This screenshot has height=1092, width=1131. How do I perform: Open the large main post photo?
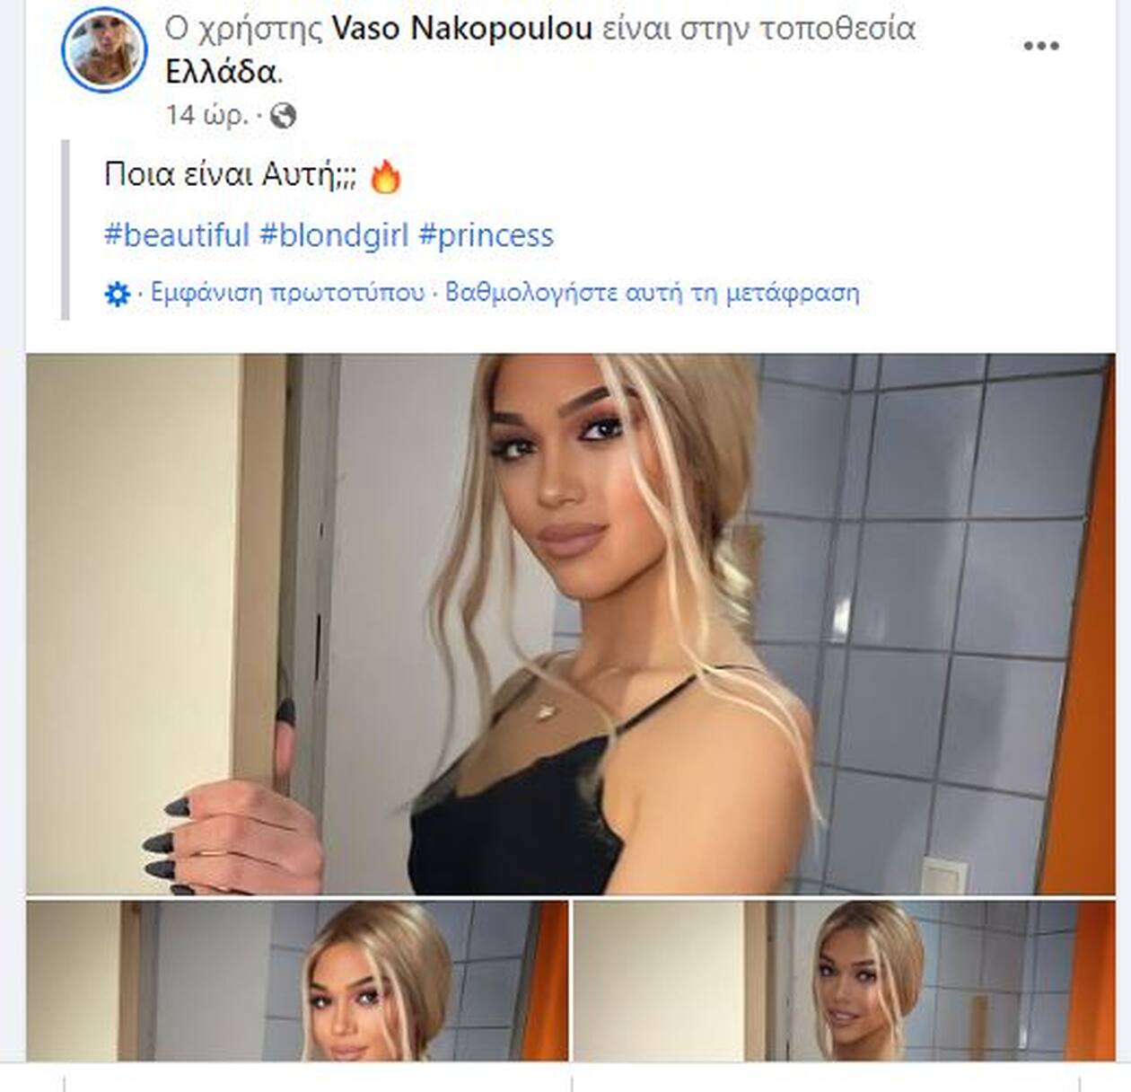point(570,624)
